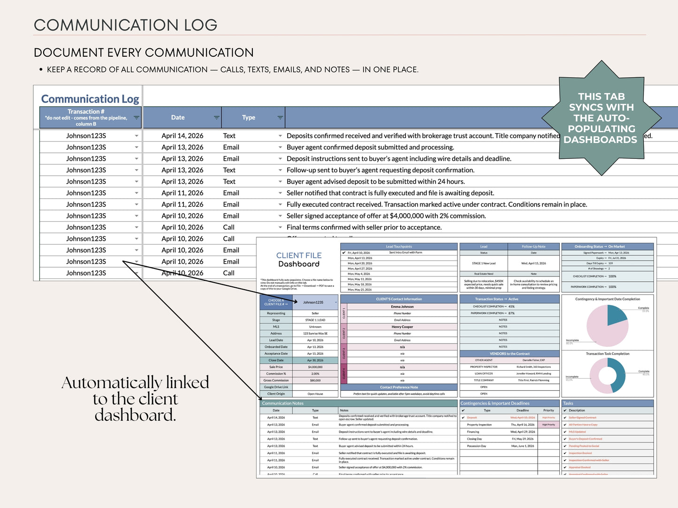Click the Client Origin value 'Open House'
Image resolution: width=678 pixels, height=508 pixels.
(x=315, y=394)
